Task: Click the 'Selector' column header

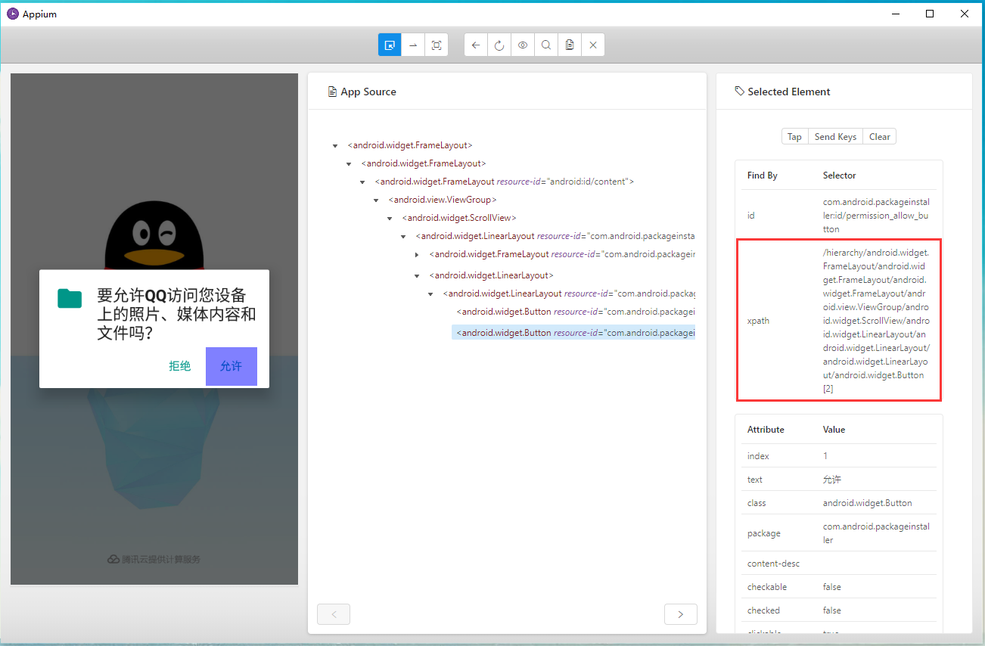Action: pyautogui.click(x=840, y=175)
